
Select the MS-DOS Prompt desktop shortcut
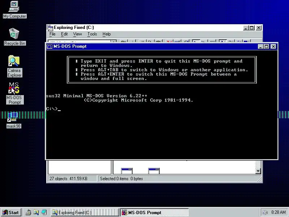[x=14, y=93]
